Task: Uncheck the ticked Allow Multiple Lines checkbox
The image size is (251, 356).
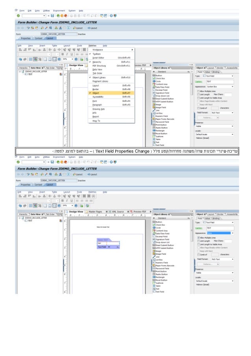Action: click(x=198, y=238)
